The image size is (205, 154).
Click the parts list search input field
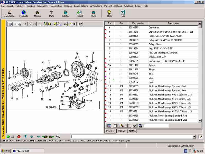coord(156,126)
